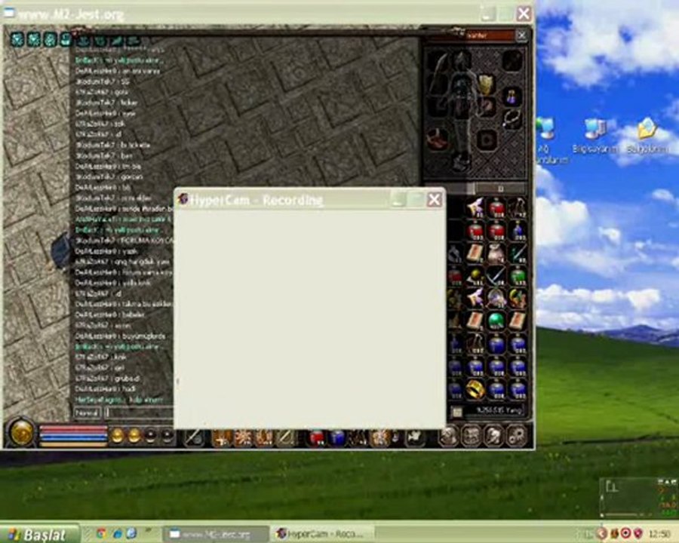
Task: Open the Belgelerim desktop icon
Action: 647,136
